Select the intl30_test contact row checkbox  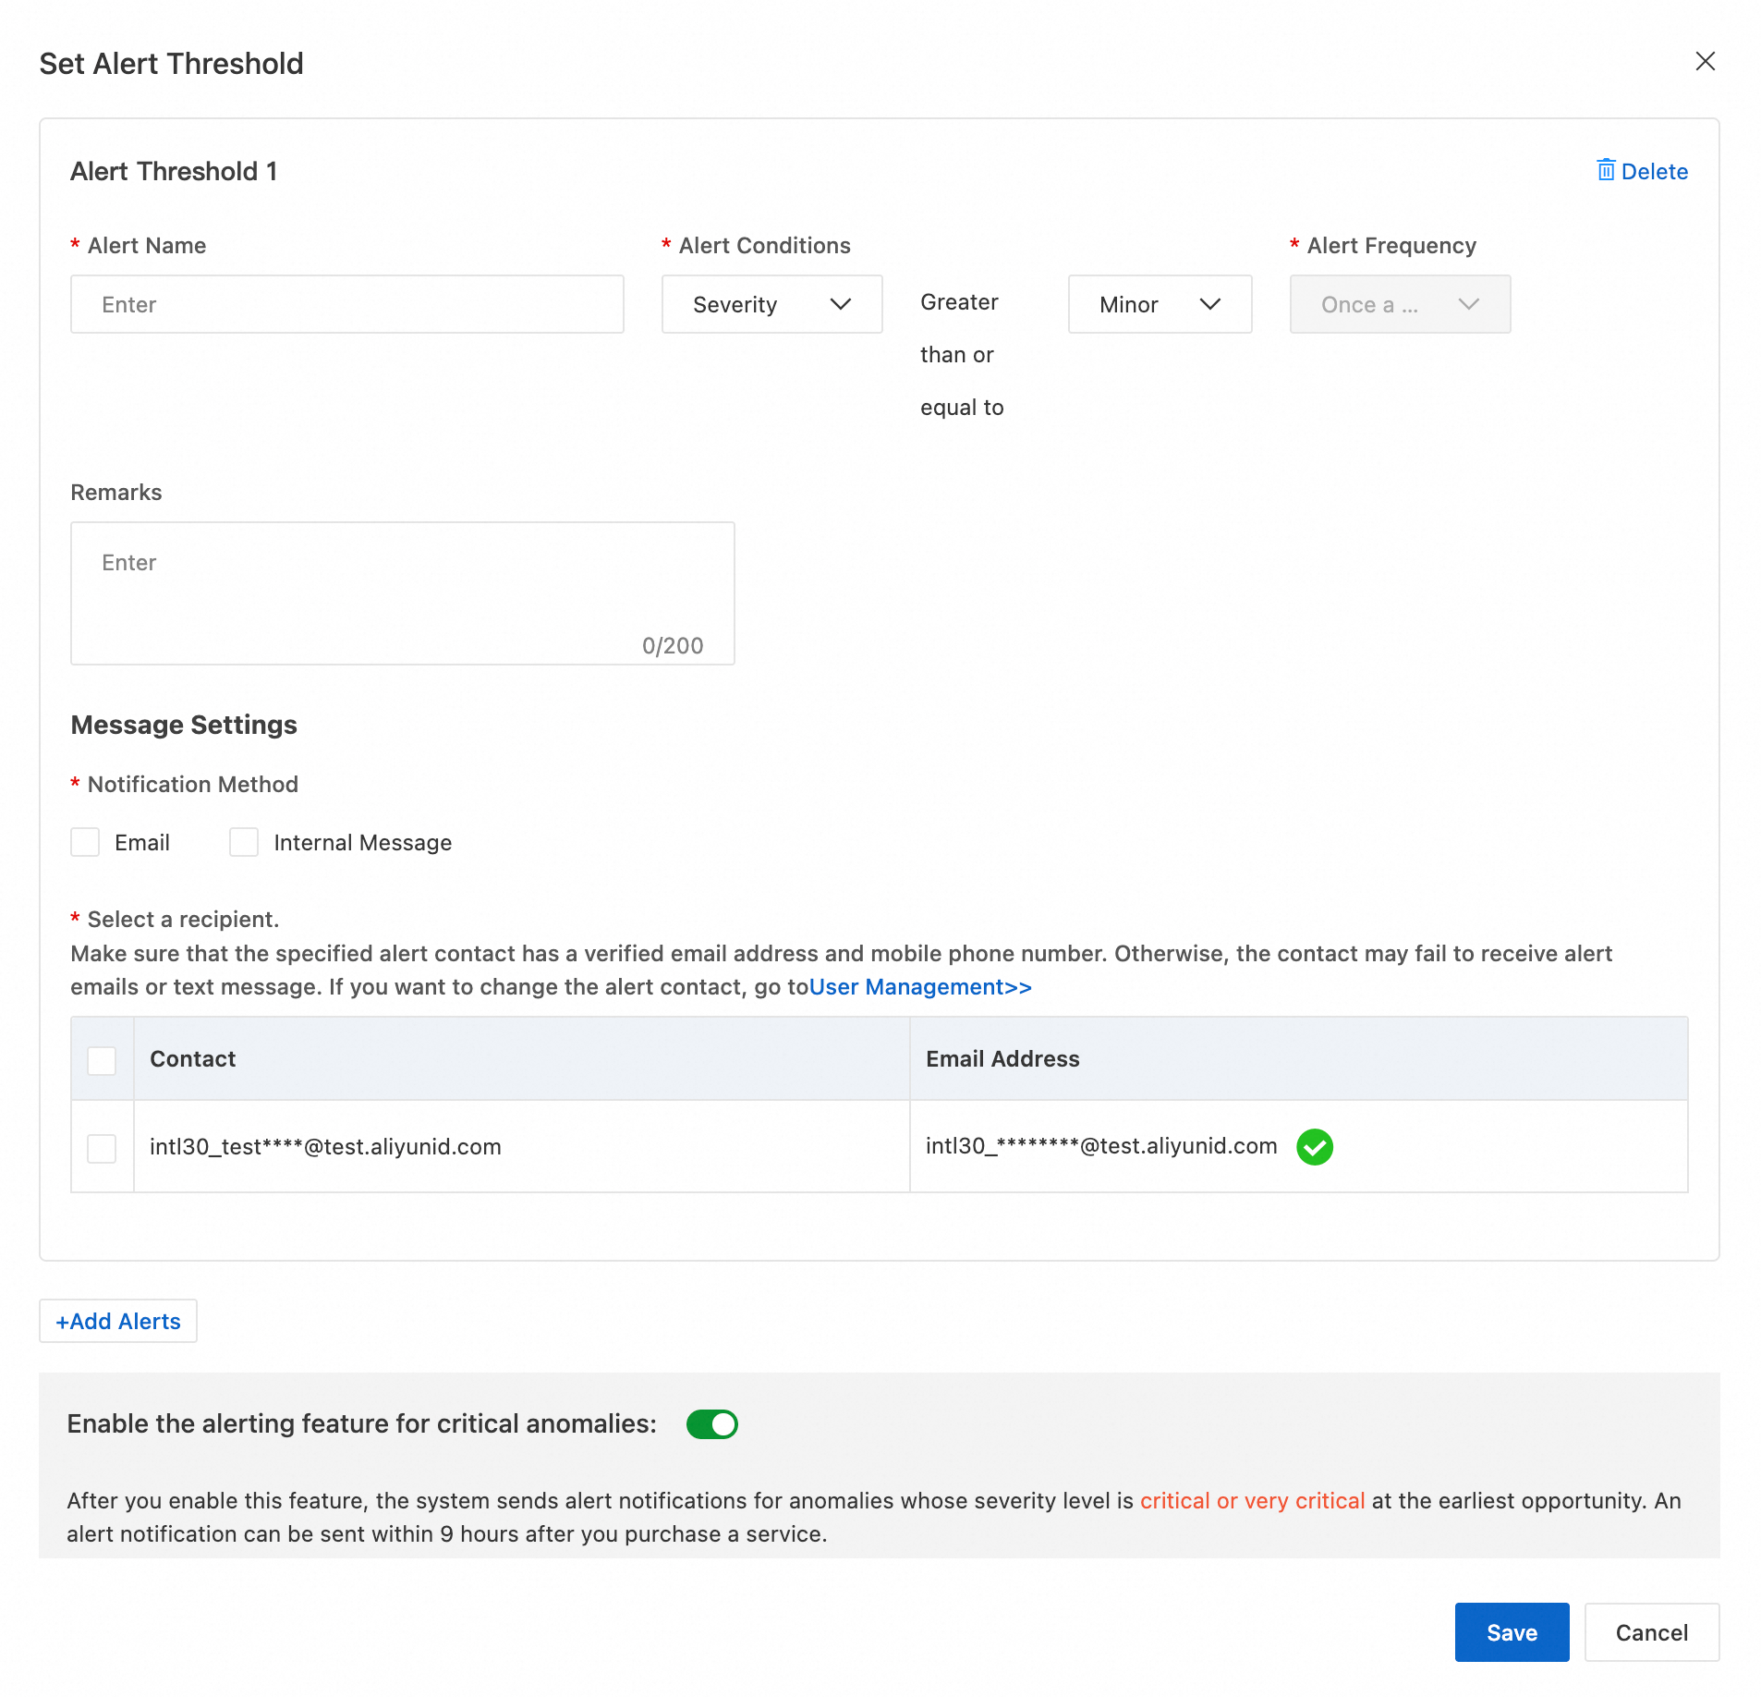pyautogui.click(x=102, y=1148)
